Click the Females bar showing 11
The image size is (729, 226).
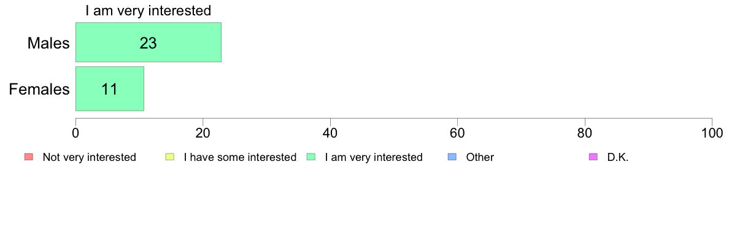[110, 88]
